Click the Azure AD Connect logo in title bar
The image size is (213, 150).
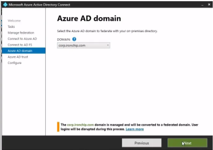[5, 5]
